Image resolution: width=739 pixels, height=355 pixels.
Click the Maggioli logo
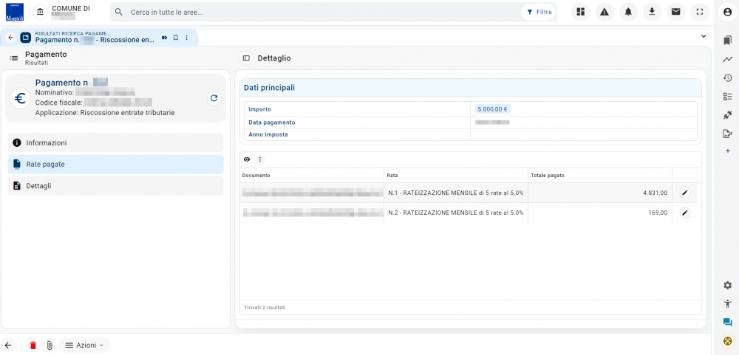point(15,13)
